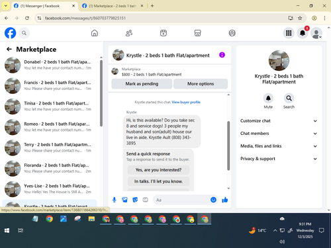Viewport: 331px width, 248px height.
Task: Open the weather widget showing 14°C
Action: pos(258,230)
